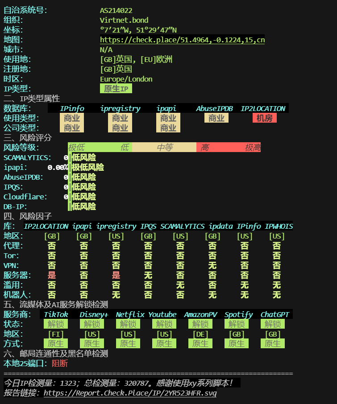Viewport: 337px width, 404px height.
Task: Open the Report.Check.Place SVG report link
Action: tap(130, 393)
